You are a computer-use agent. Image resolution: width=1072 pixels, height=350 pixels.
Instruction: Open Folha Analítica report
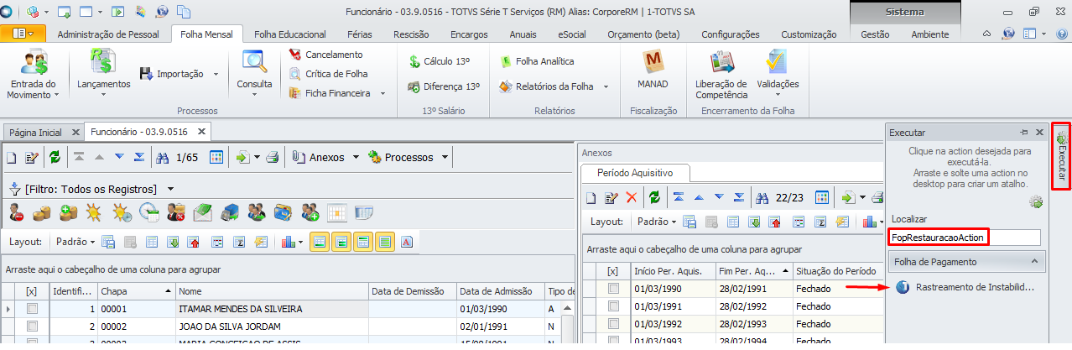pos(537,61)
